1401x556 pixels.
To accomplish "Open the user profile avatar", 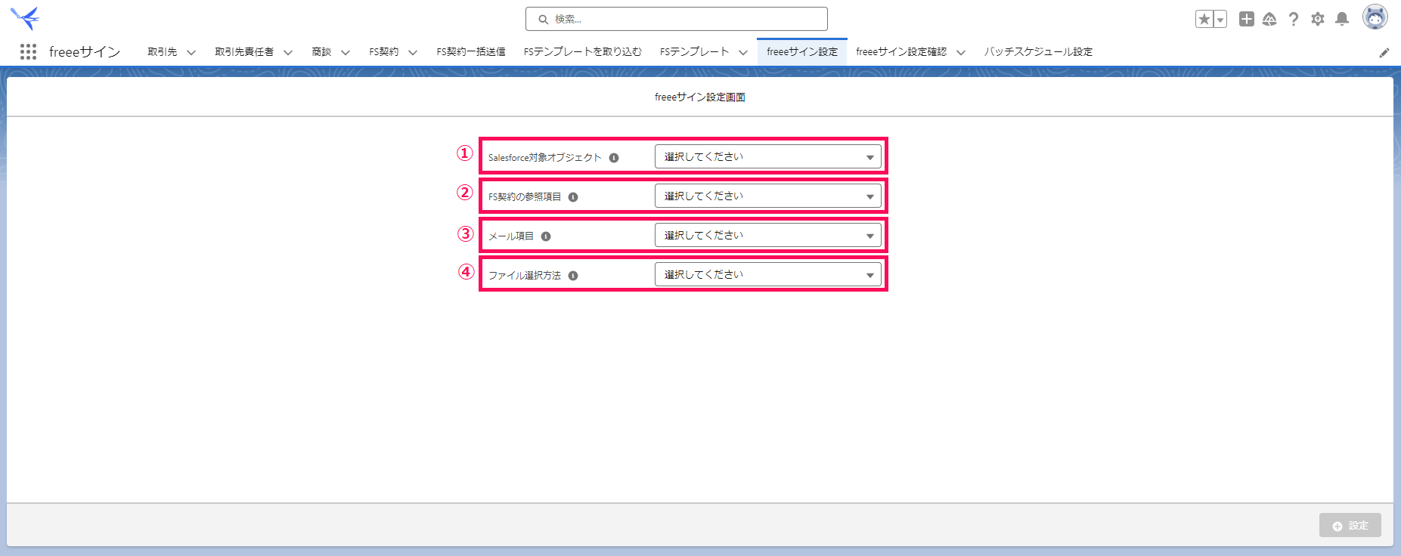I will click(1375, 17).
